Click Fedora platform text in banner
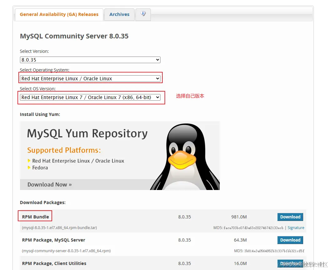This screenshot has width=330, height=270. pyautogui.click(x=40, y=167)
